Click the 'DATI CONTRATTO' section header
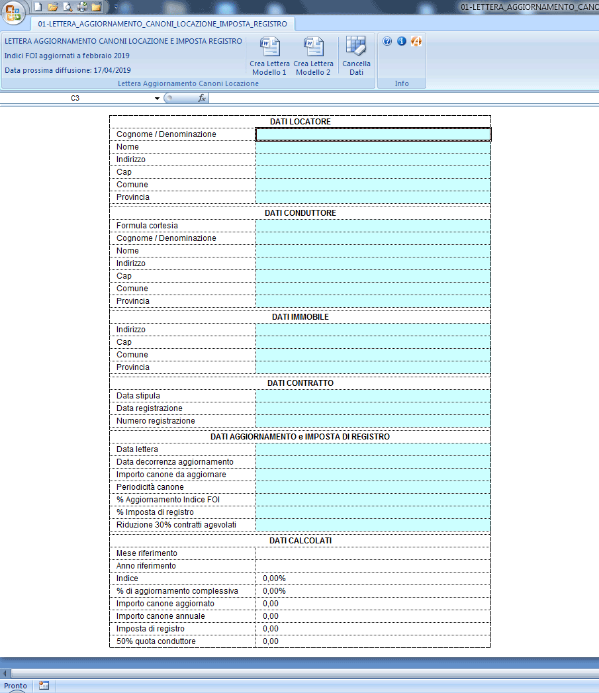 (x=300, y=383)
